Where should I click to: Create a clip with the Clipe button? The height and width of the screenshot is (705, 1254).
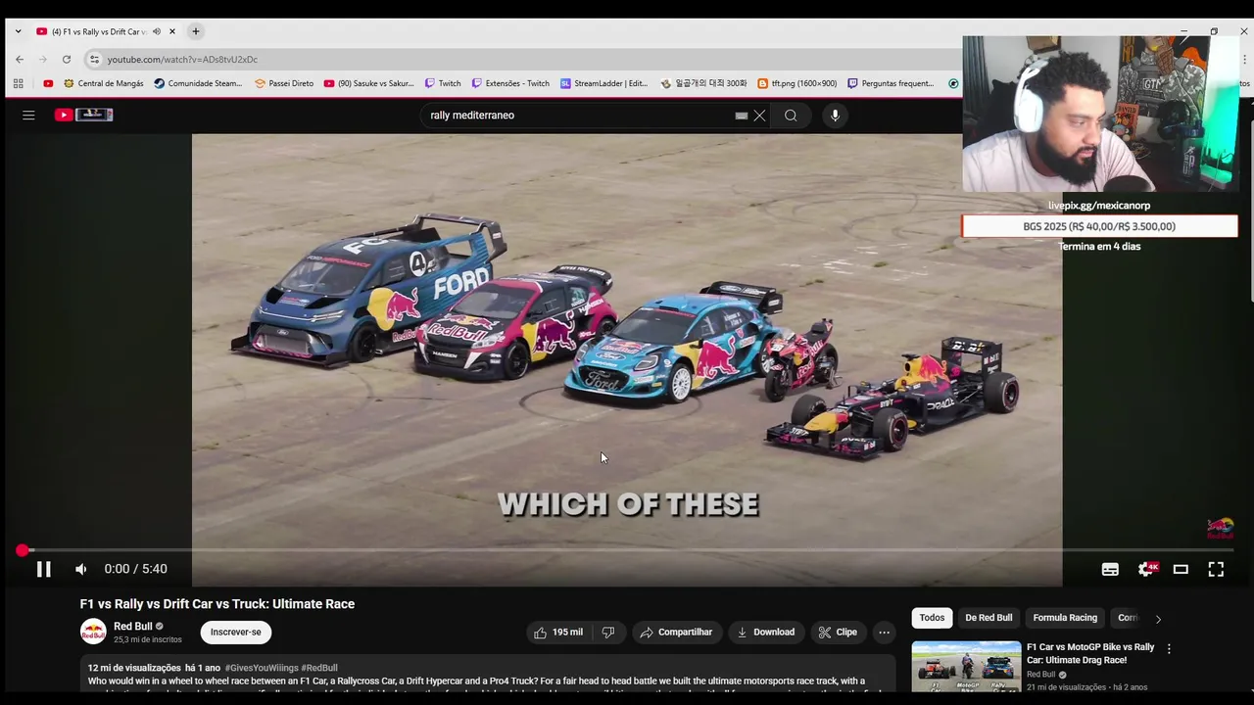[838, 633]
